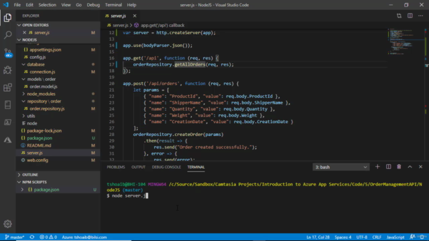Open connection.js file
This screenshot has height=241, width=429.
(x=42, y=72)
